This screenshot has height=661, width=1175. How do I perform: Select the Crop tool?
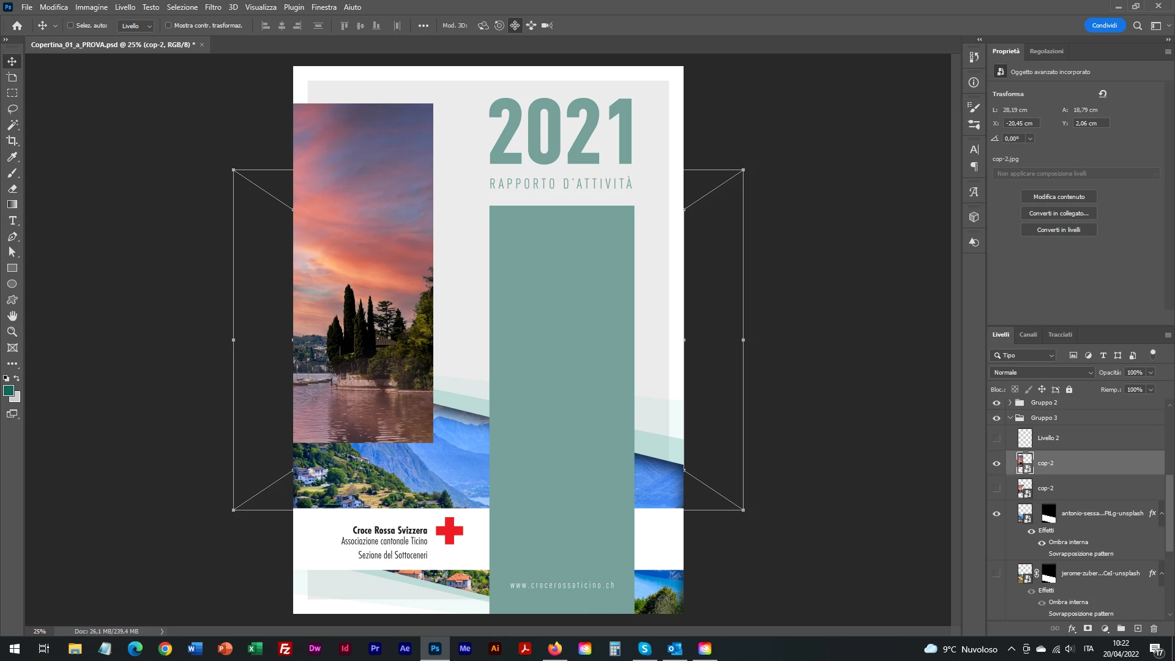point(12,141)
